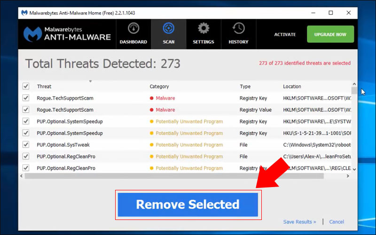
Task: Click the ACTIVATE link
Action: (x=285, y=34)
